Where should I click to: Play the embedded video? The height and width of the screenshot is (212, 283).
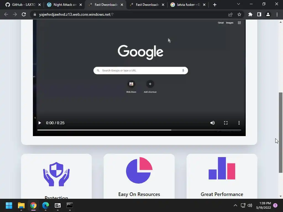click(40, 123)
